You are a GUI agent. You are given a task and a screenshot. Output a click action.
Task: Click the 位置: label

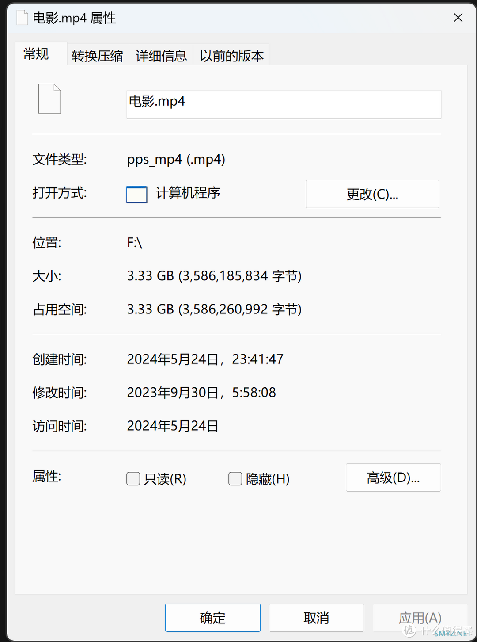click(47, 243)
